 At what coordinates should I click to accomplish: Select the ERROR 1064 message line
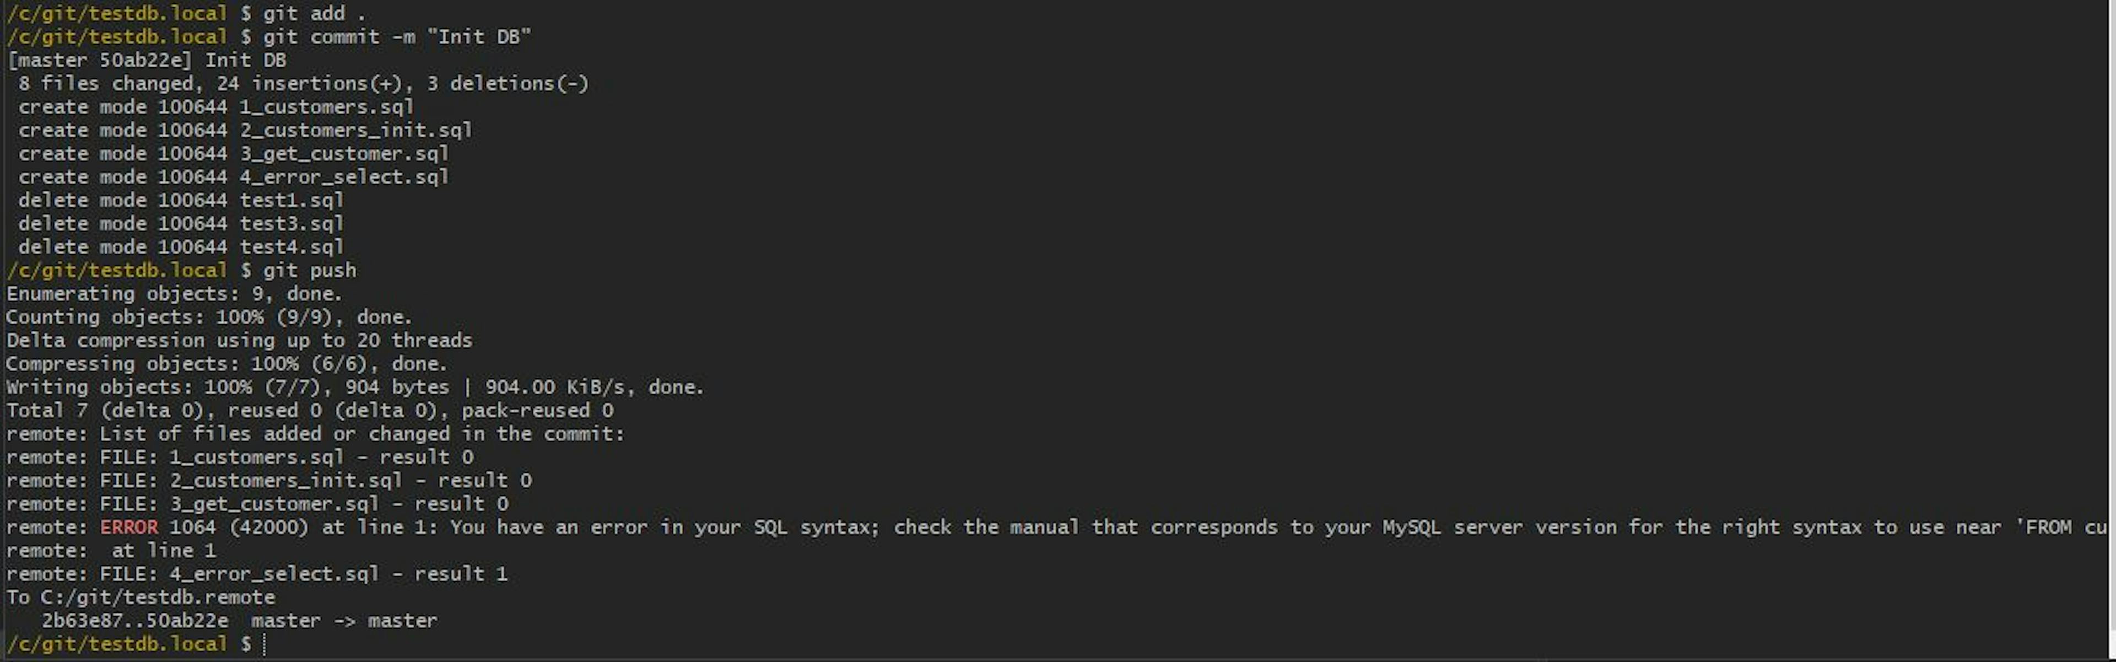1058,527
